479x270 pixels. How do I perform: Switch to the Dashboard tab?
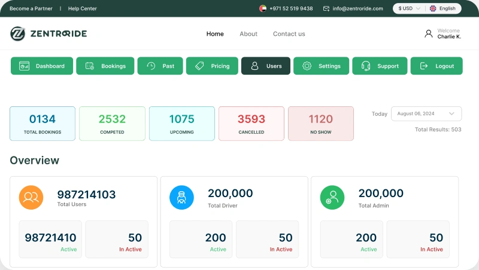pos(42,66)
